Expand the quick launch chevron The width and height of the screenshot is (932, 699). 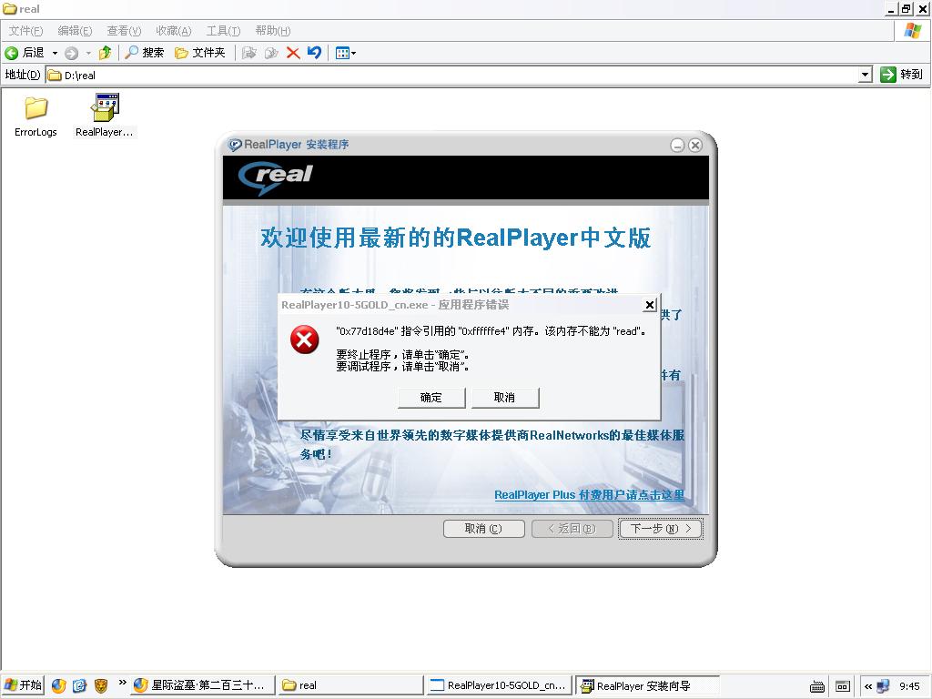tap(123, 683)
